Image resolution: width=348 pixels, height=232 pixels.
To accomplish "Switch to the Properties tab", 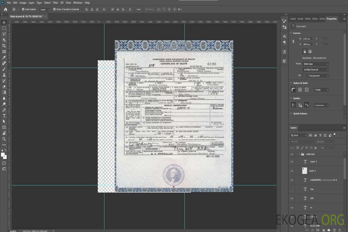I will (332, 19).
